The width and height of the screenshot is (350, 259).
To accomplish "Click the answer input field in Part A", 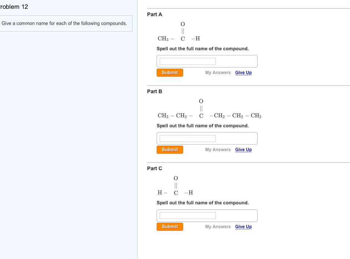I will coord(186,61).
